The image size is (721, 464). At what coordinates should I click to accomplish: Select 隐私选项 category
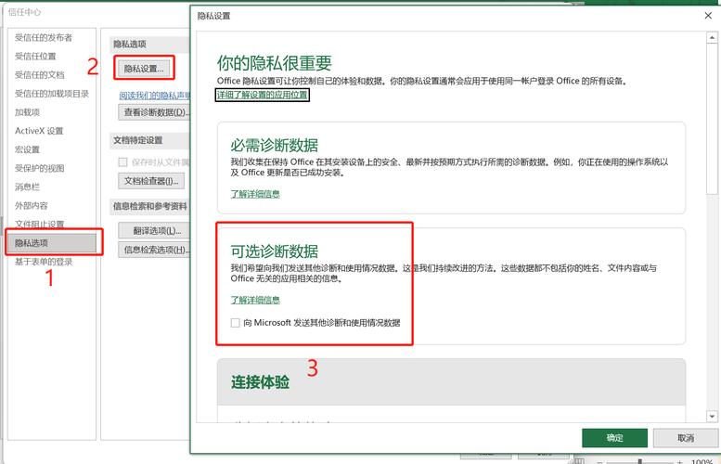pos(52,243)
